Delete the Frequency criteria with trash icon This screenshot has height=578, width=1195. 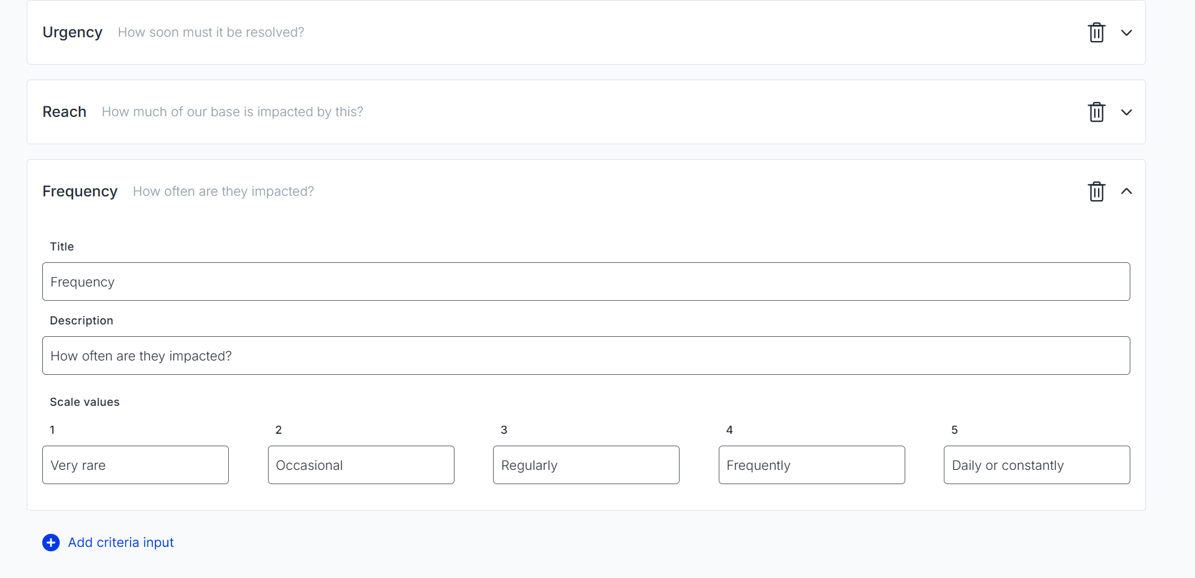click(x=1096, y=191)
